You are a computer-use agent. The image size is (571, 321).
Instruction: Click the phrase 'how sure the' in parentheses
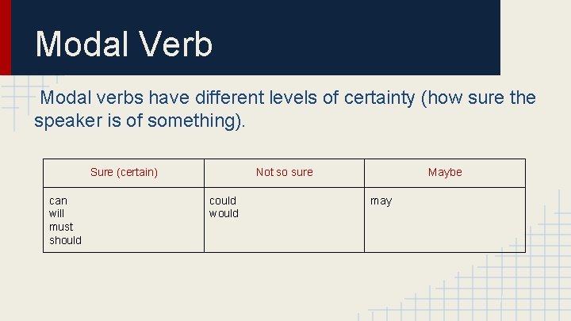[478, 97]
